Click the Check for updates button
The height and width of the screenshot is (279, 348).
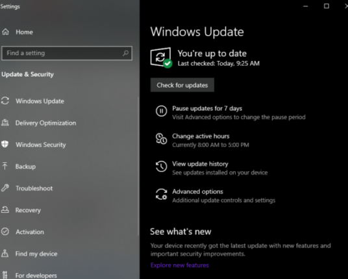pyautogui.click(x=182, y=85)
